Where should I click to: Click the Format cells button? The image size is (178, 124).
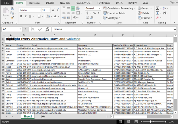(145, 18)
